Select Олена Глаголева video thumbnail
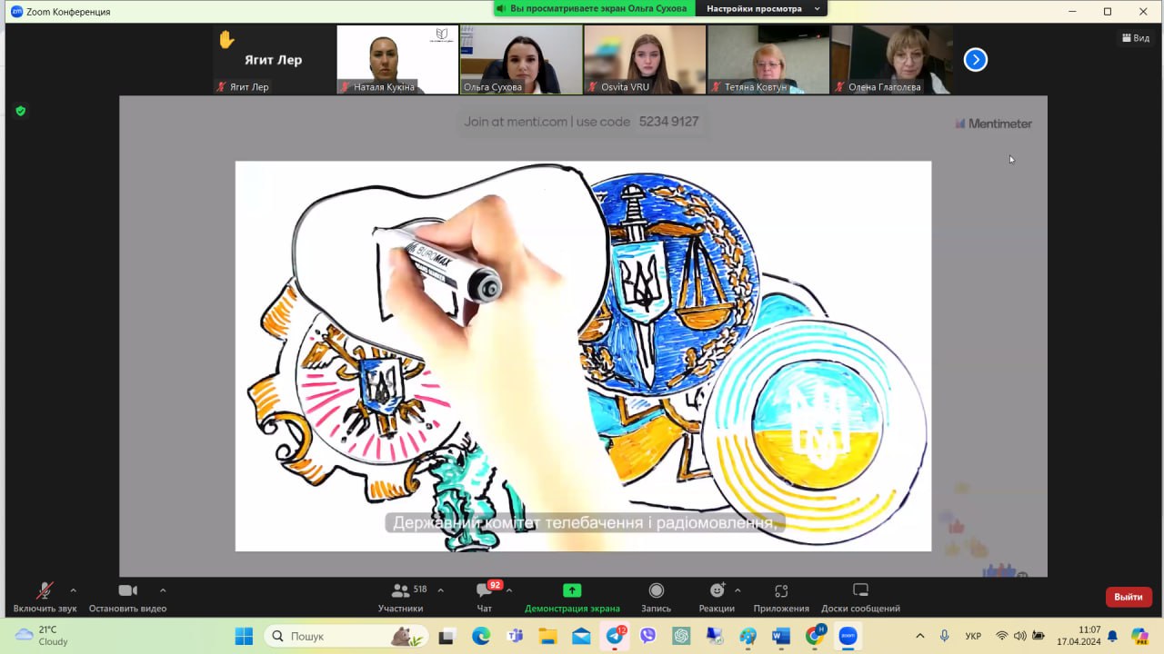Screen dimensions: 1164x654 click(x=892, y=59)
